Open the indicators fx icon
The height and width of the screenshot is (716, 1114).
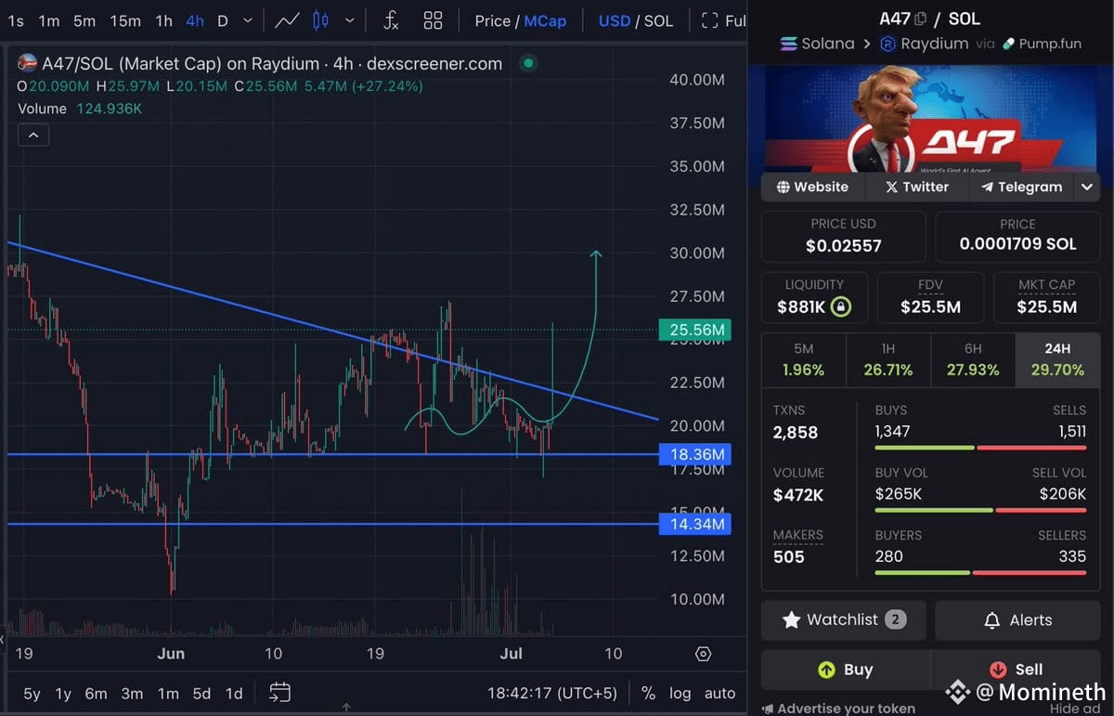coord(391,20)
